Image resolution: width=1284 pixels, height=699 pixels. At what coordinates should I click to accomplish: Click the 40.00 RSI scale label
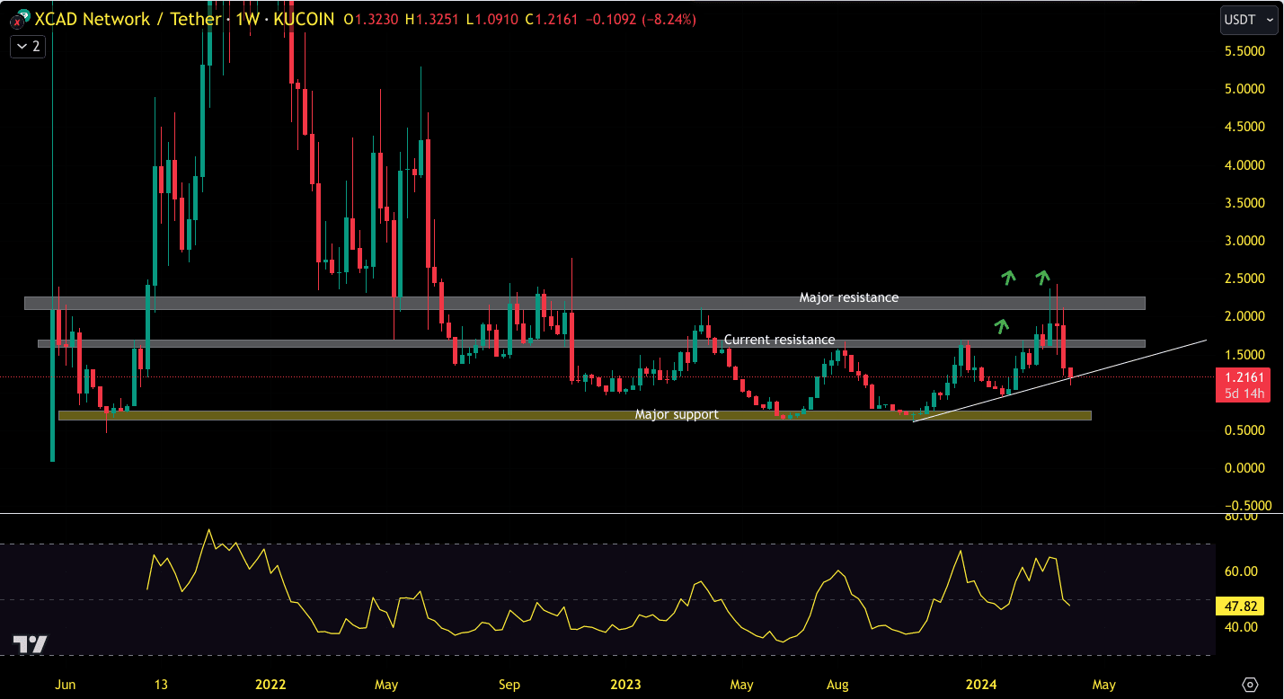(x=1241, y=627)
